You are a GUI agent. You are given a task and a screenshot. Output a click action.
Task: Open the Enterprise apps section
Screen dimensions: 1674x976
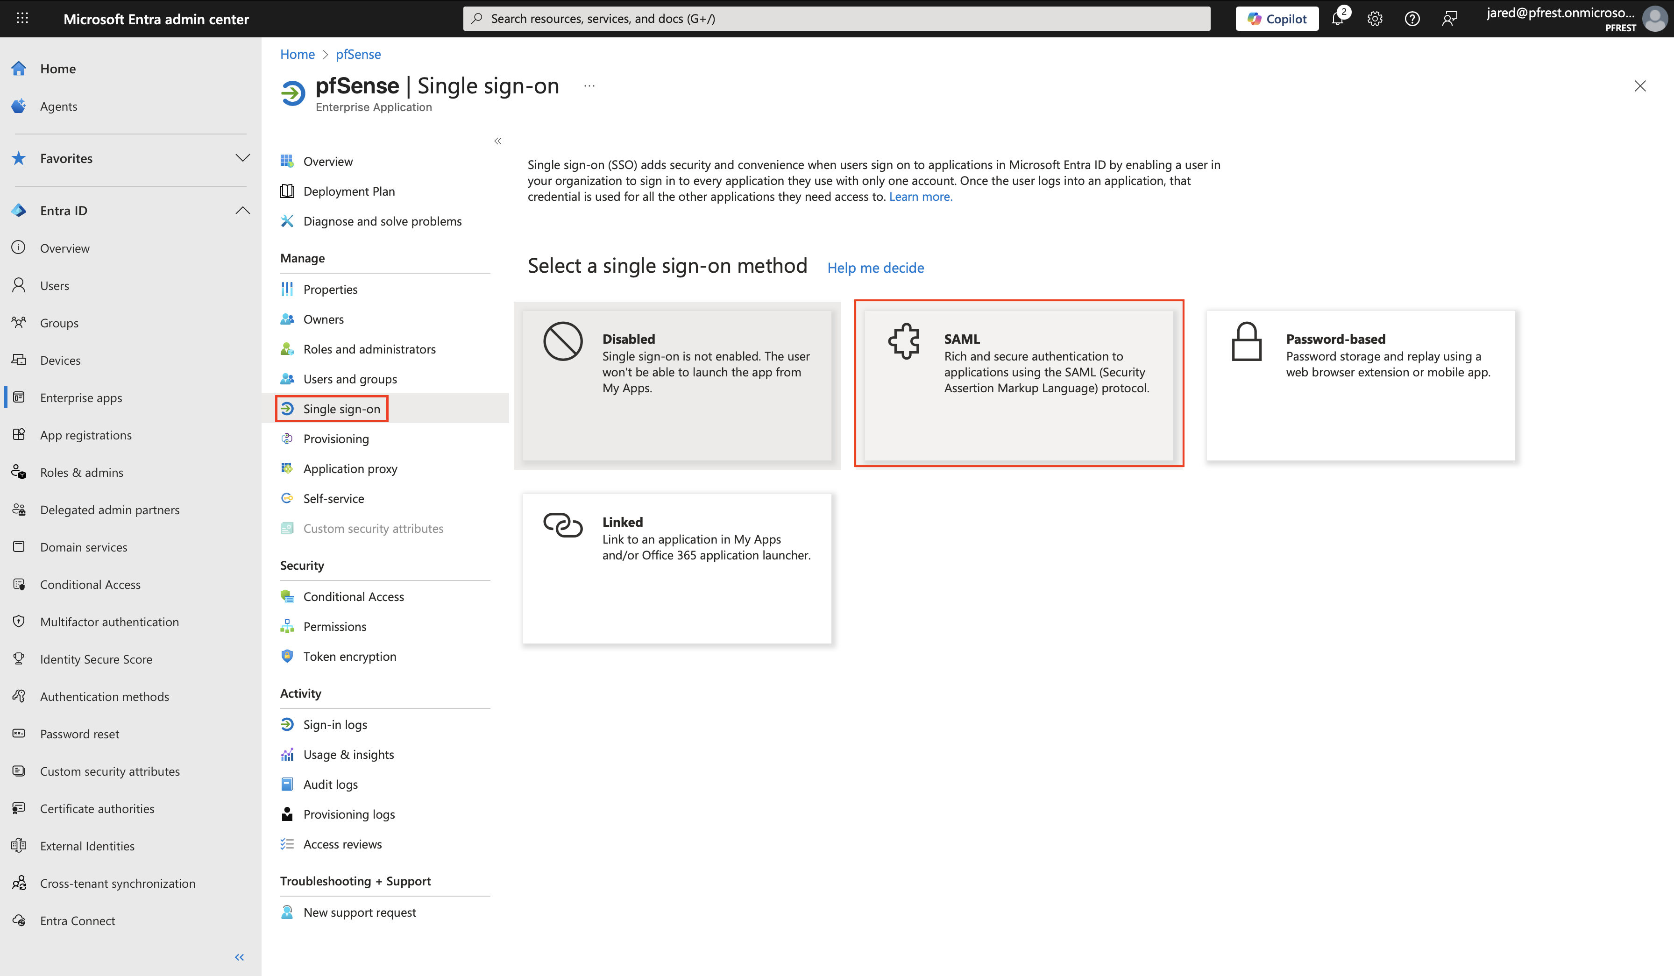coord(81,397)
